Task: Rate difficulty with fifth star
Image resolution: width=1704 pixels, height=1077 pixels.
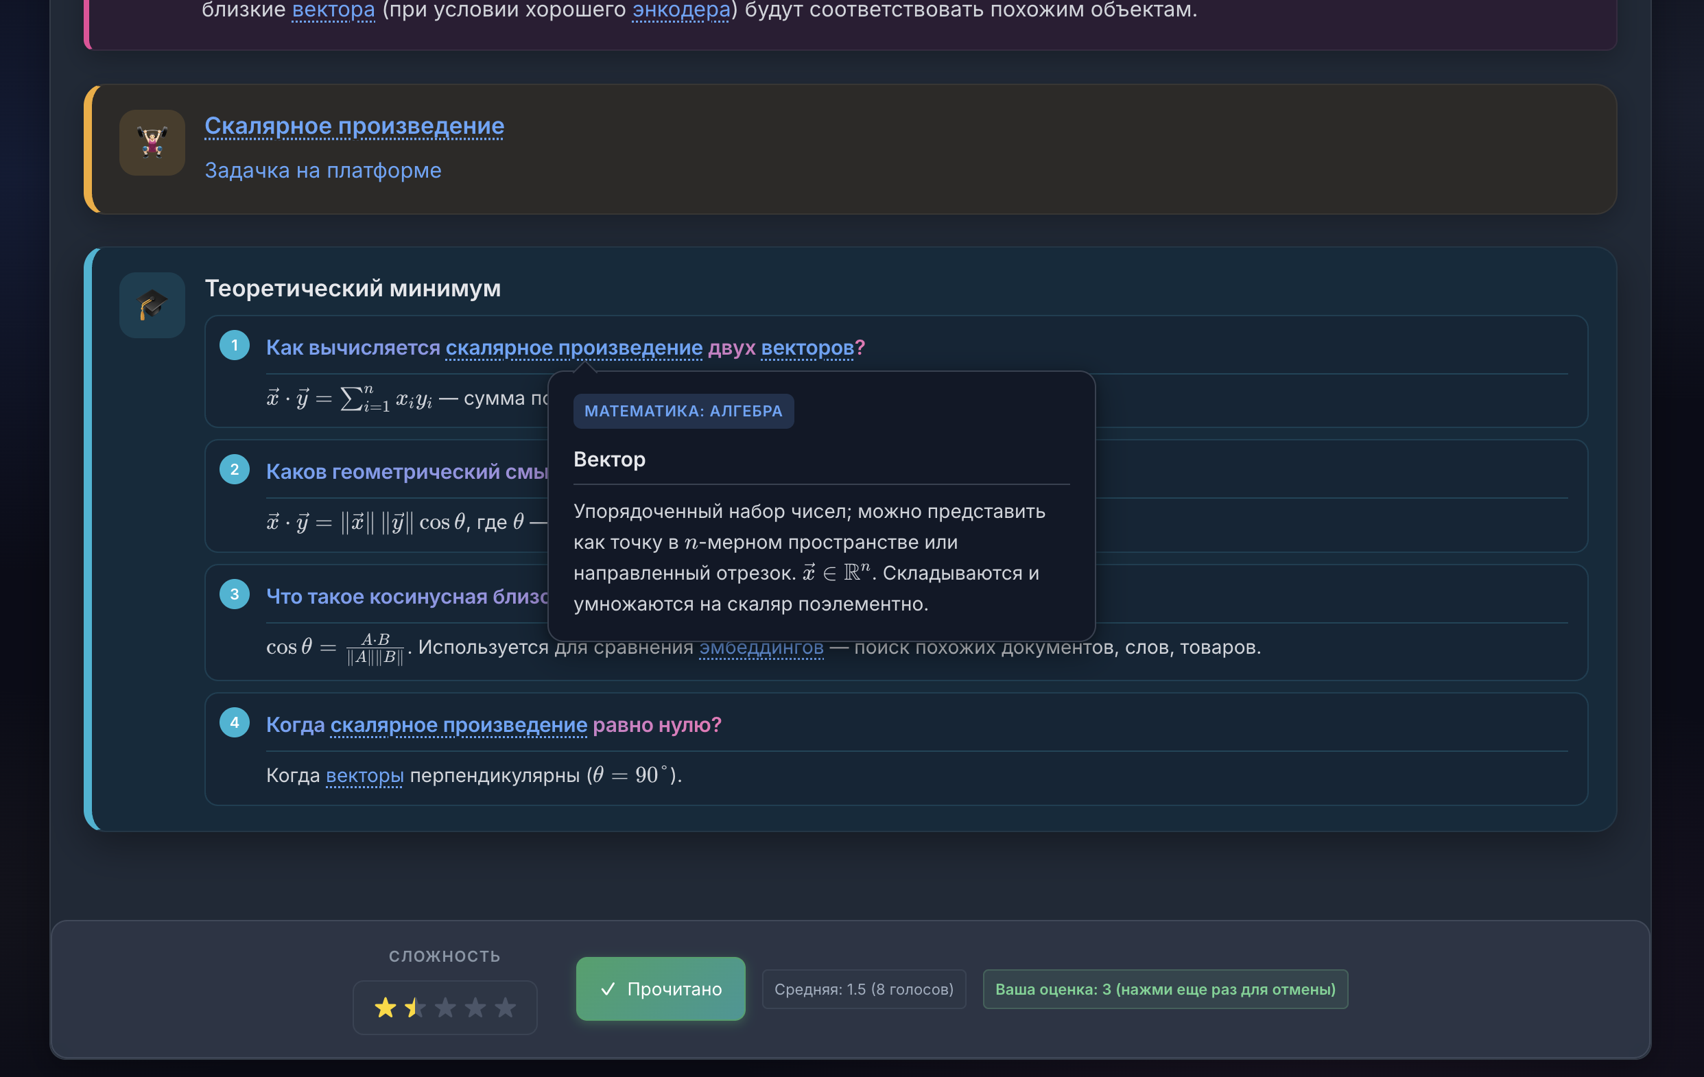Action: click(506, 1007)
